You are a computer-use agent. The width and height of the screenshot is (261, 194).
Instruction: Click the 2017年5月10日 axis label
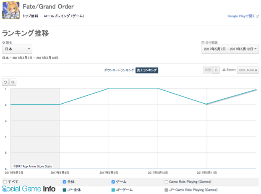click(158, 173)
